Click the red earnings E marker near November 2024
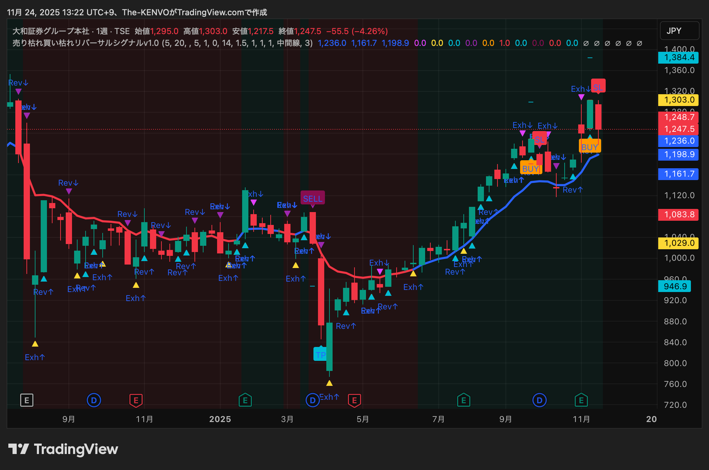 (x=136, y=400)
